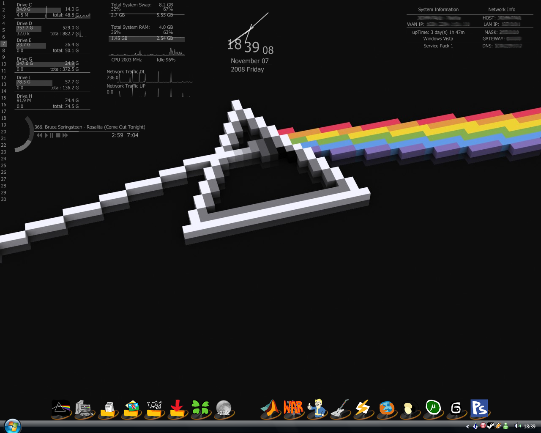Click the orange striped tray icon

click(498, 426)
